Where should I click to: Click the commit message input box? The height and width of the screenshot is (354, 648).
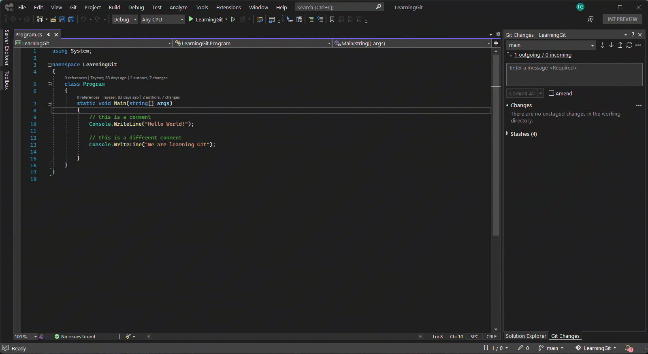point(574,74)
